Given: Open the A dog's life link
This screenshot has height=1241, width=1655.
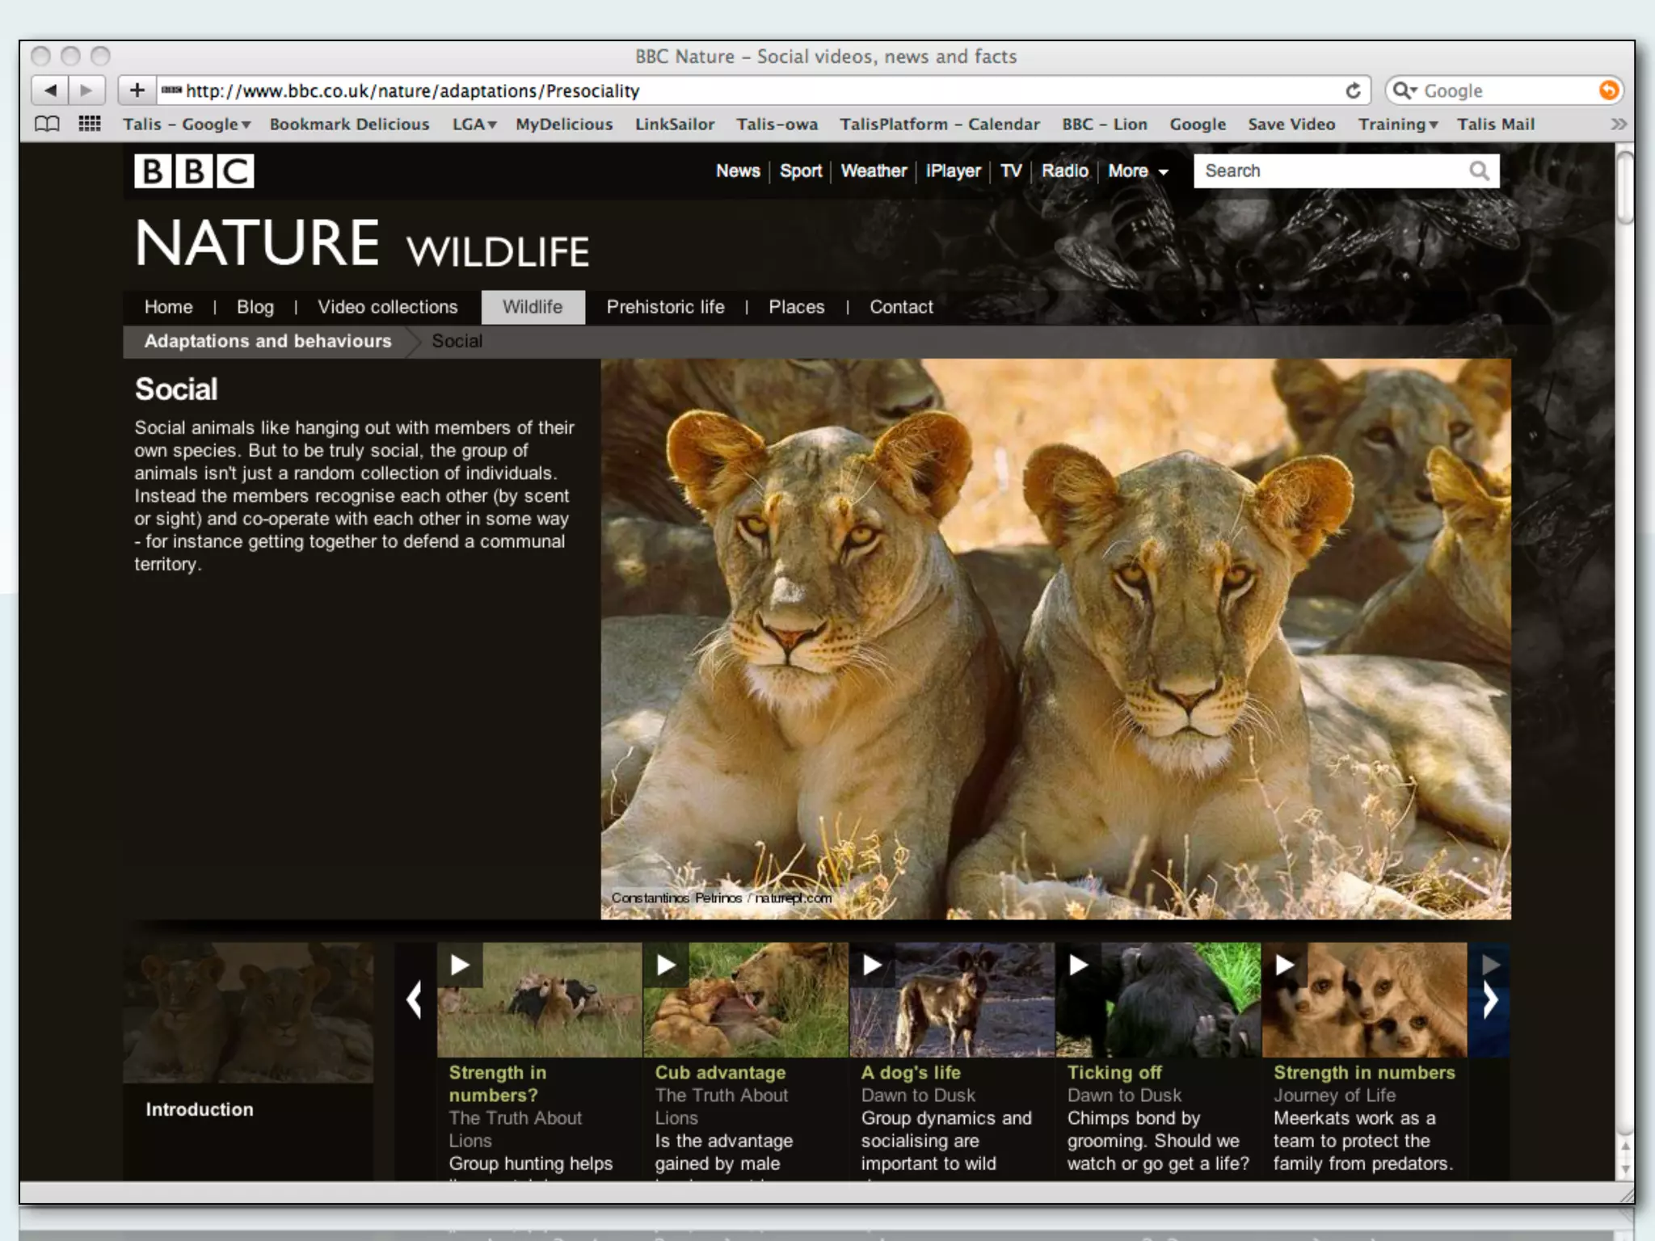Looking at the screenshot, I should [x=910, y=1073].
